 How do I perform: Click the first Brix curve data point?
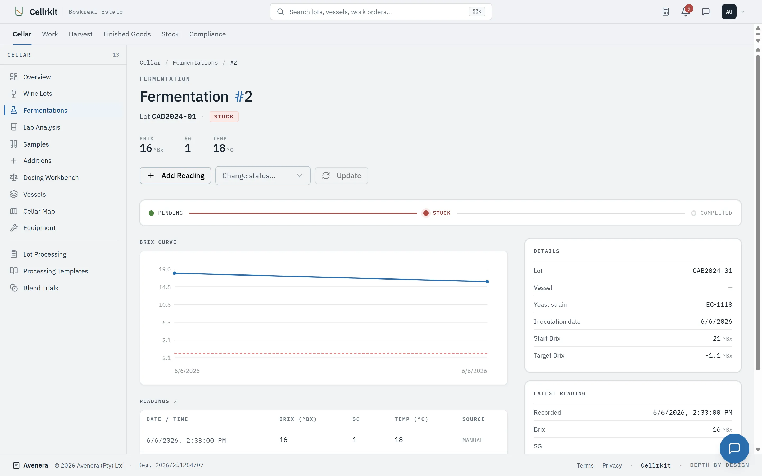tap(174, 273)
